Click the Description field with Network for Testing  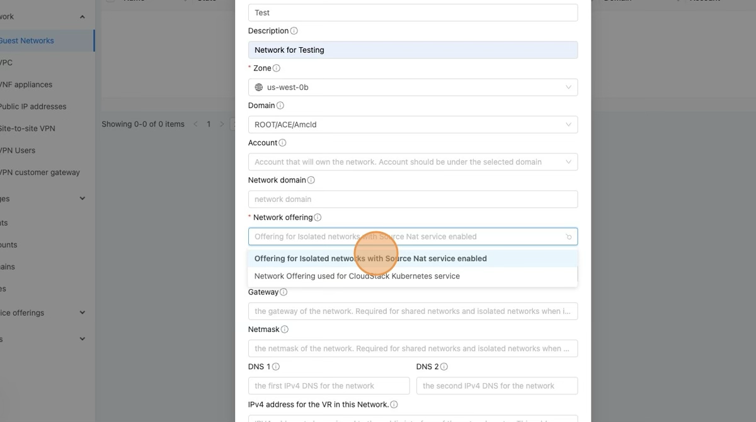tap(413, 50)
